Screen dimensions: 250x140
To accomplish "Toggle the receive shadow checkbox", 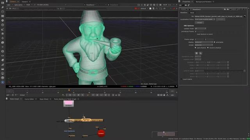I will [x=208, y=47].
